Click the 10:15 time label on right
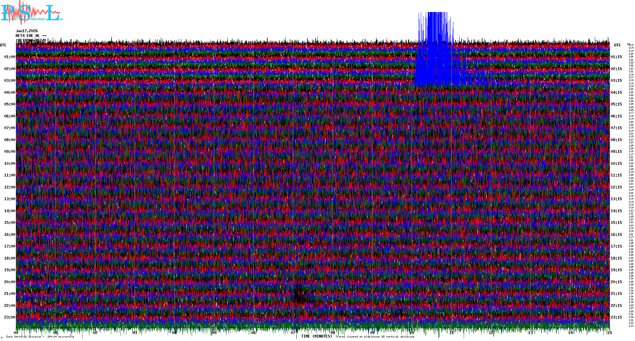Image resolution: width=635 pixels, height=341 pixels. pyautogui.click(x=616, y=164)
